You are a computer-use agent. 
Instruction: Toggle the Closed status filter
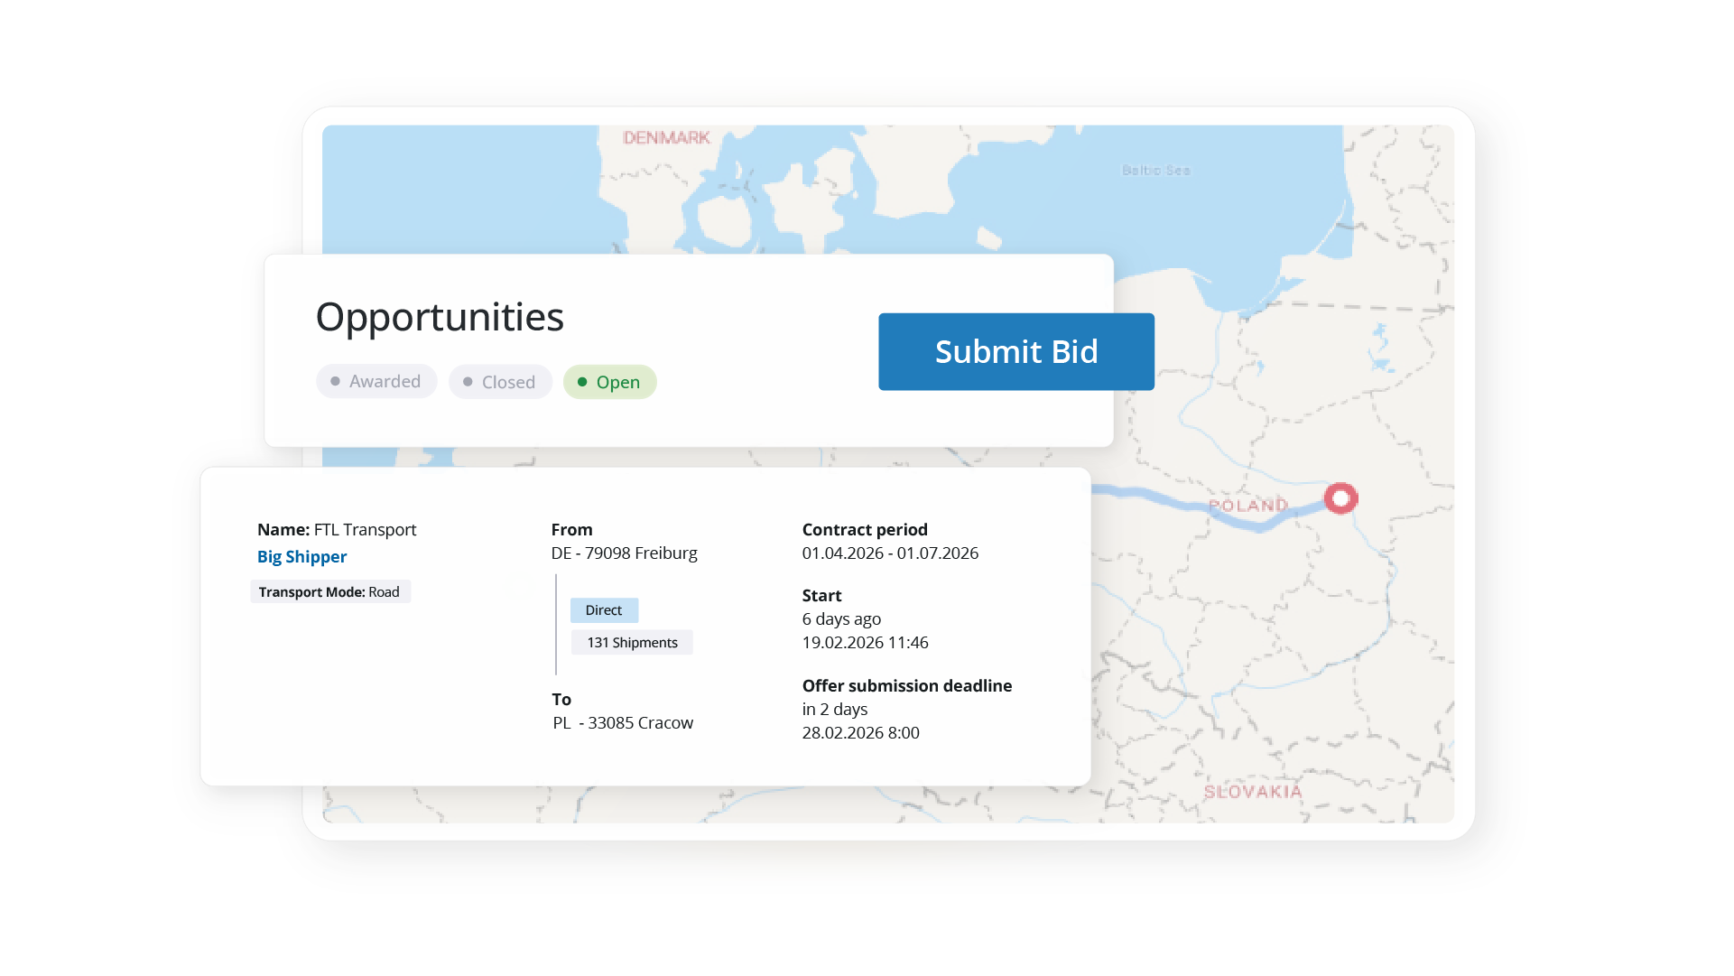pos(500,382)
